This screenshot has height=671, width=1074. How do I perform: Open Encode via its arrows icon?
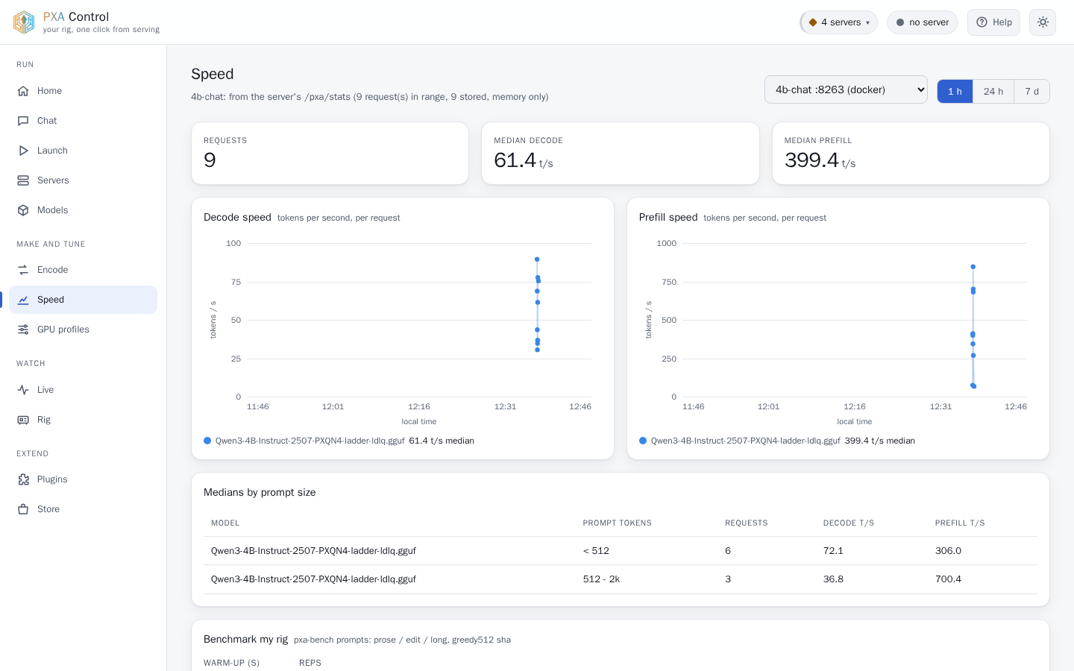tap(23, 270)
